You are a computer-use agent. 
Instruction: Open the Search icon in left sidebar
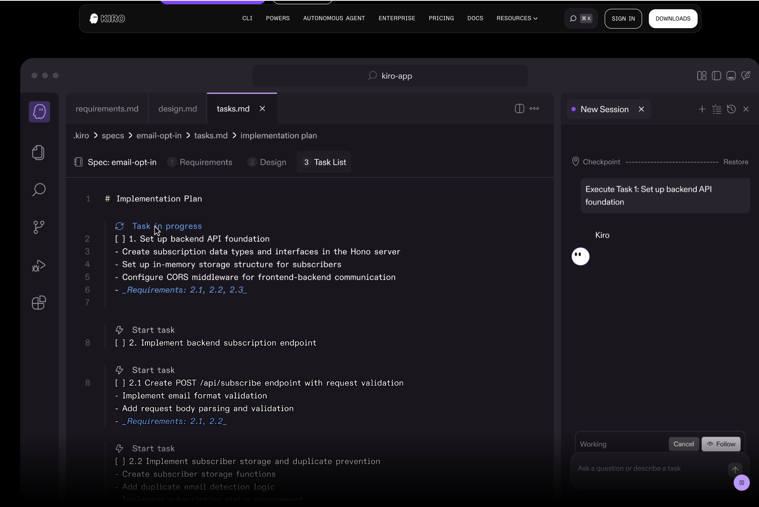point(39,190)
